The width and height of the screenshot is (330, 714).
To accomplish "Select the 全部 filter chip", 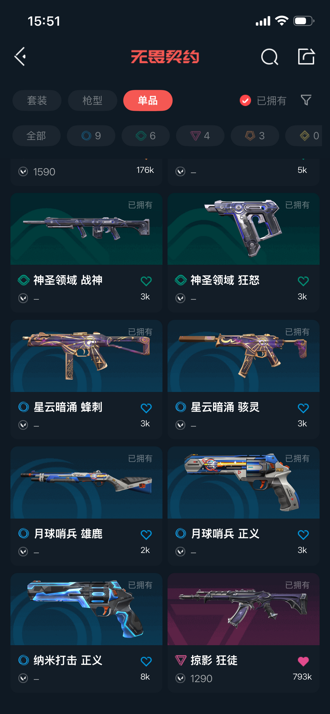I will pos(36,135).
